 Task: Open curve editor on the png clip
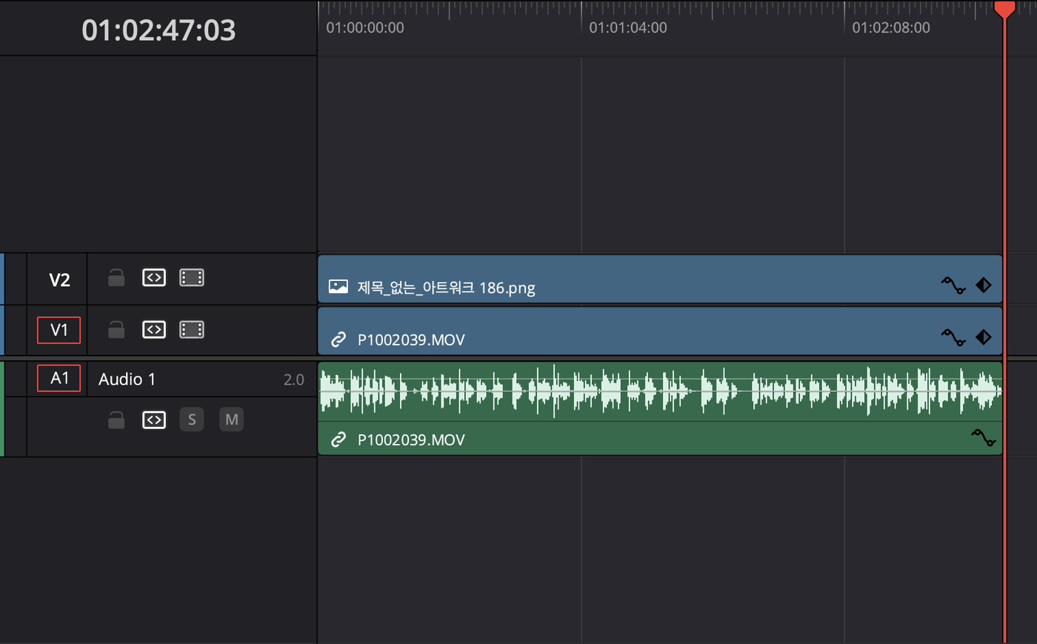953,285
